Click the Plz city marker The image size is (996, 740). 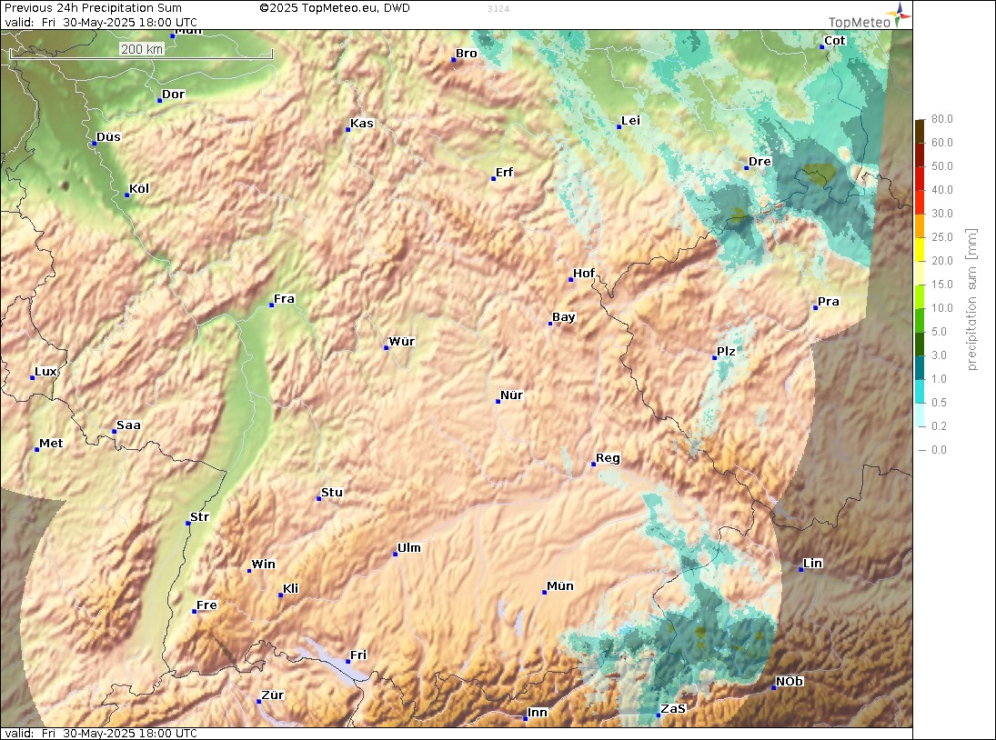coord(714,358)
